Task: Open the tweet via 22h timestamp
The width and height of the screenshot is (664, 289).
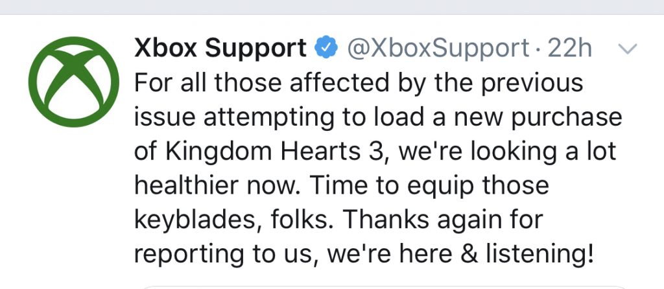Action: tap(570, 48)
